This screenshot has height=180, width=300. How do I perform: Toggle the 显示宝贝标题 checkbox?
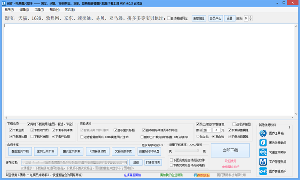tap(115, 130)
